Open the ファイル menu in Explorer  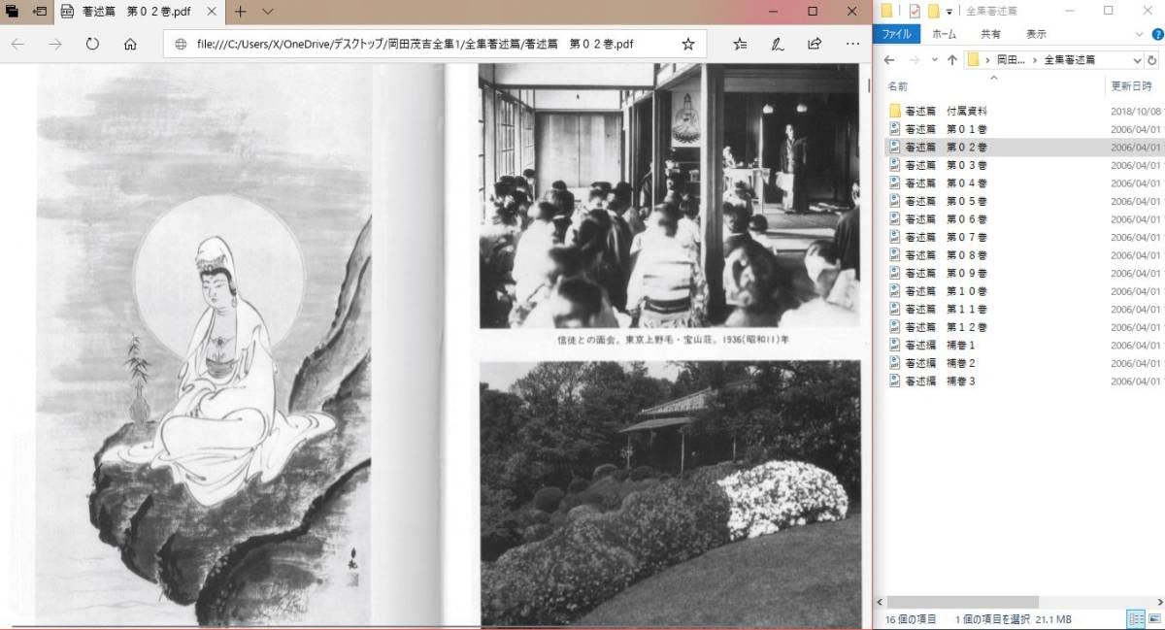point(896,33)
